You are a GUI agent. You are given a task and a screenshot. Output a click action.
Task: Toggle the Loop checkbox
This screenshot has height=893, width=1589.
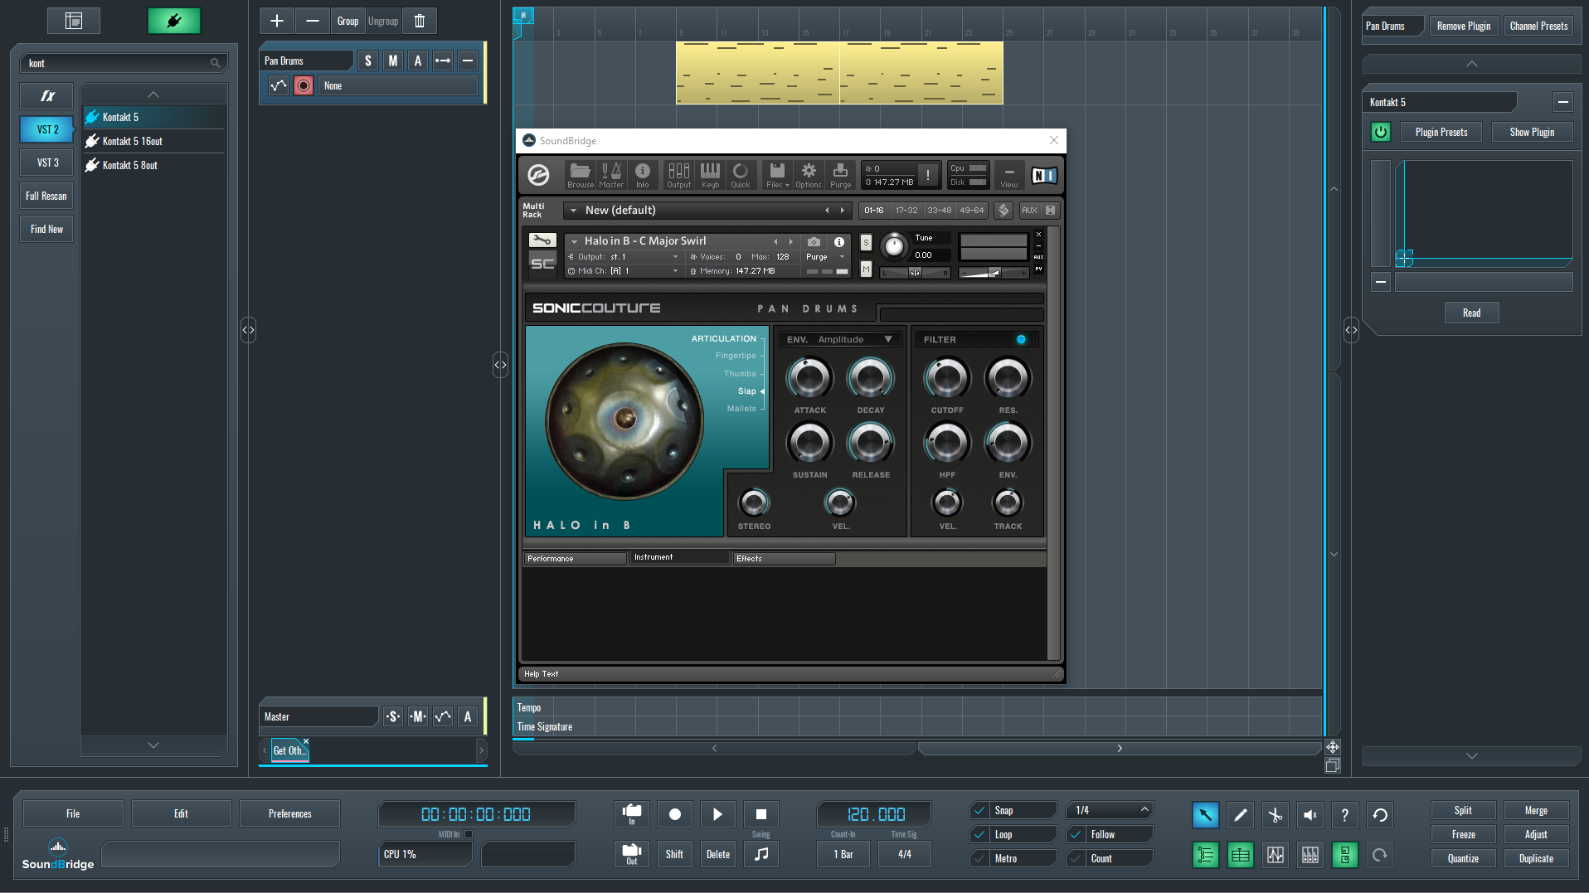(x=980, y=834)
